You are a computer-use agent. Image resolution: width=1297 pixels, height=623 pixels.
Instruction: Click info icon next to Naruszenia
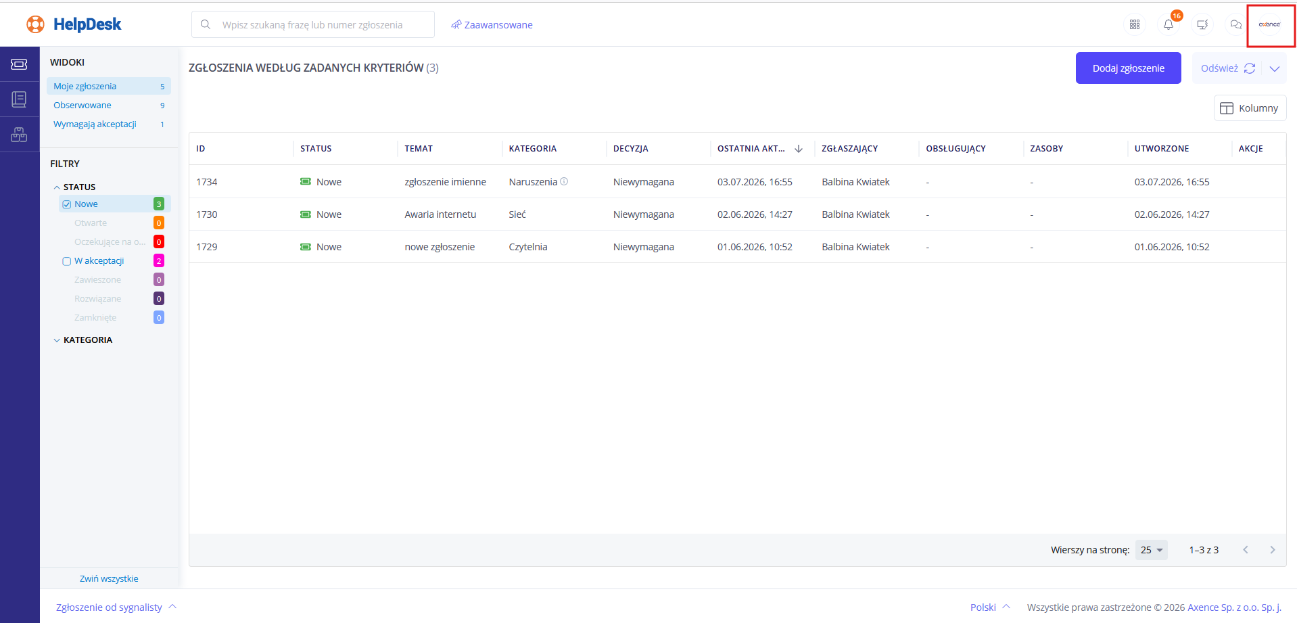(564, 181)
